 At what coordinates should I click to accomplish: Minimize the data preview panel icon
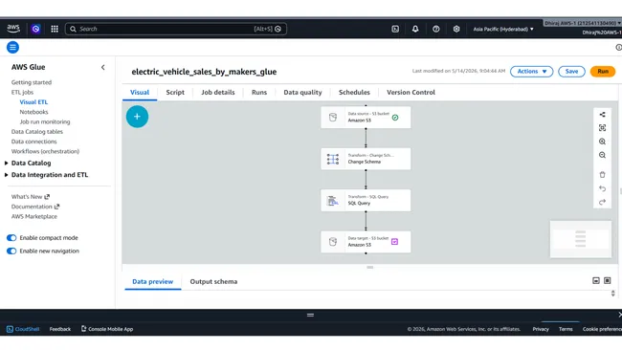click(x=596, y=280)
